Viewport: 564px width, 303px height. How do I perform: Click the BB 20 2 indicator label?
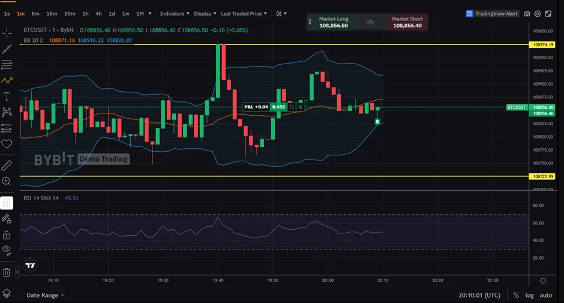click(33, 40)
